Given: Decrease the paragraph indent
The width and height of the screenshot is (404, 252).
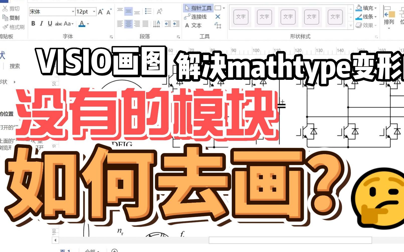Looking at the screenshot, I should tap(168, 24).
